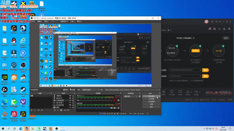This screenshot has width=234, height=131.
Task: Open the 窗口 dropdown showing DetroitBecomeHuman.exe
Action: click(132, 90)
